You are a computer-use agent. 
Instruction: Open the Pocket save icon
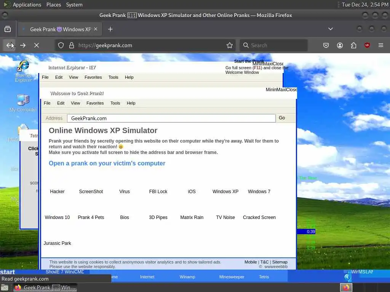click(326, 46)
